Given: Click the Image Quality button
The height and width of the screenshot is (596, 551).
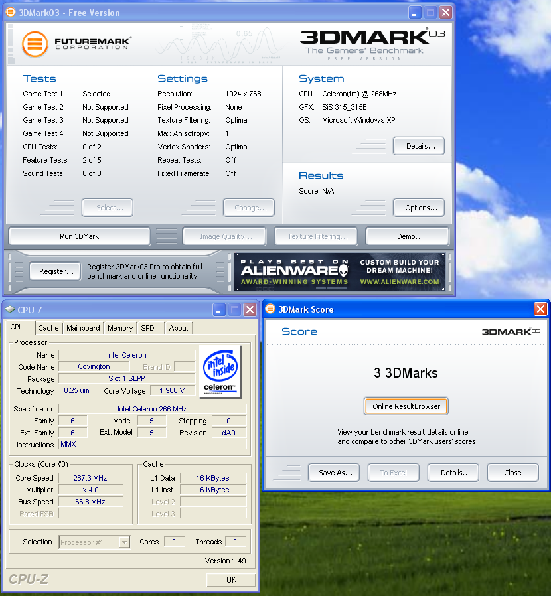Looking at the screenshot, I should (224, 236).
